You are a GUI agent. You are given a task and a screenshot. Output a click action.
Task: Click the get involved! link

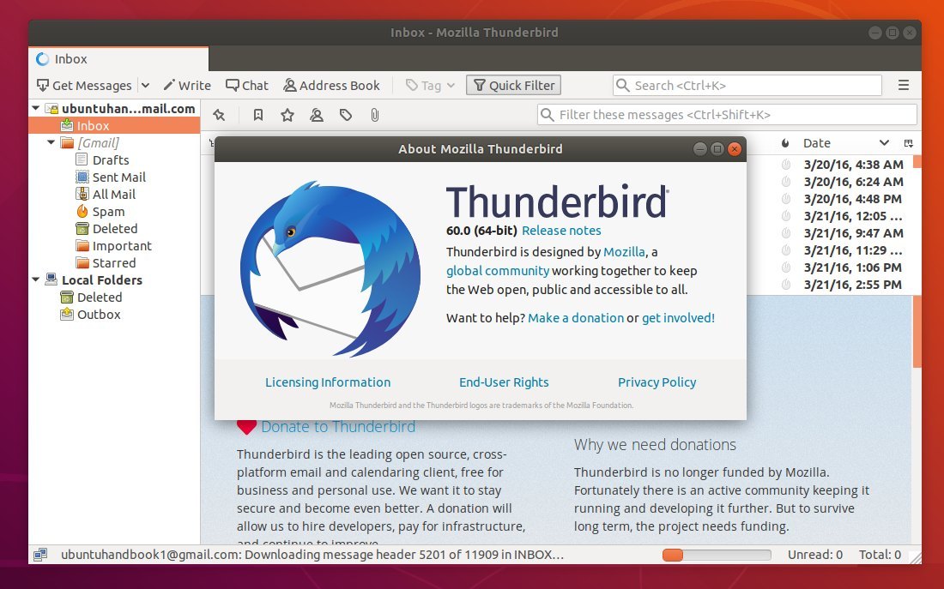678,318
